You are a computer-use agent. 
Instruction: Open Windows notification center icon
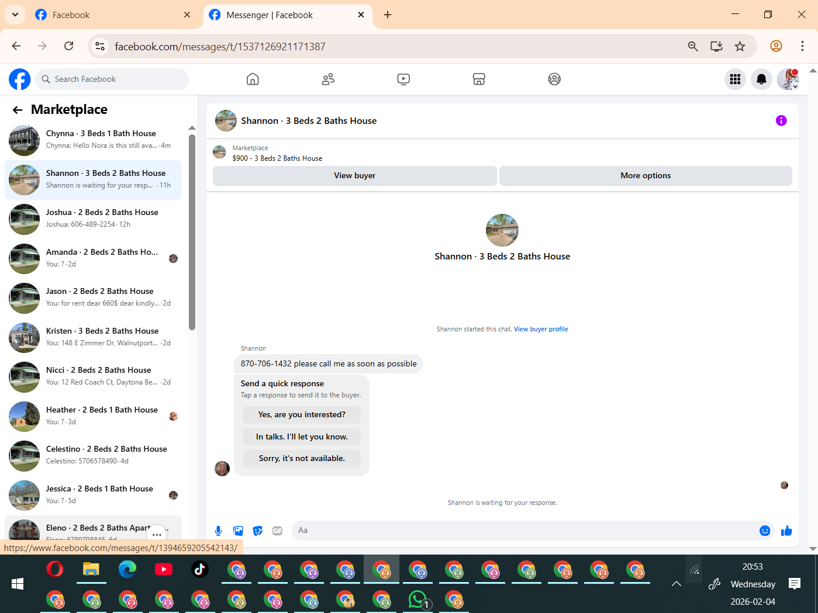[794, 583]
